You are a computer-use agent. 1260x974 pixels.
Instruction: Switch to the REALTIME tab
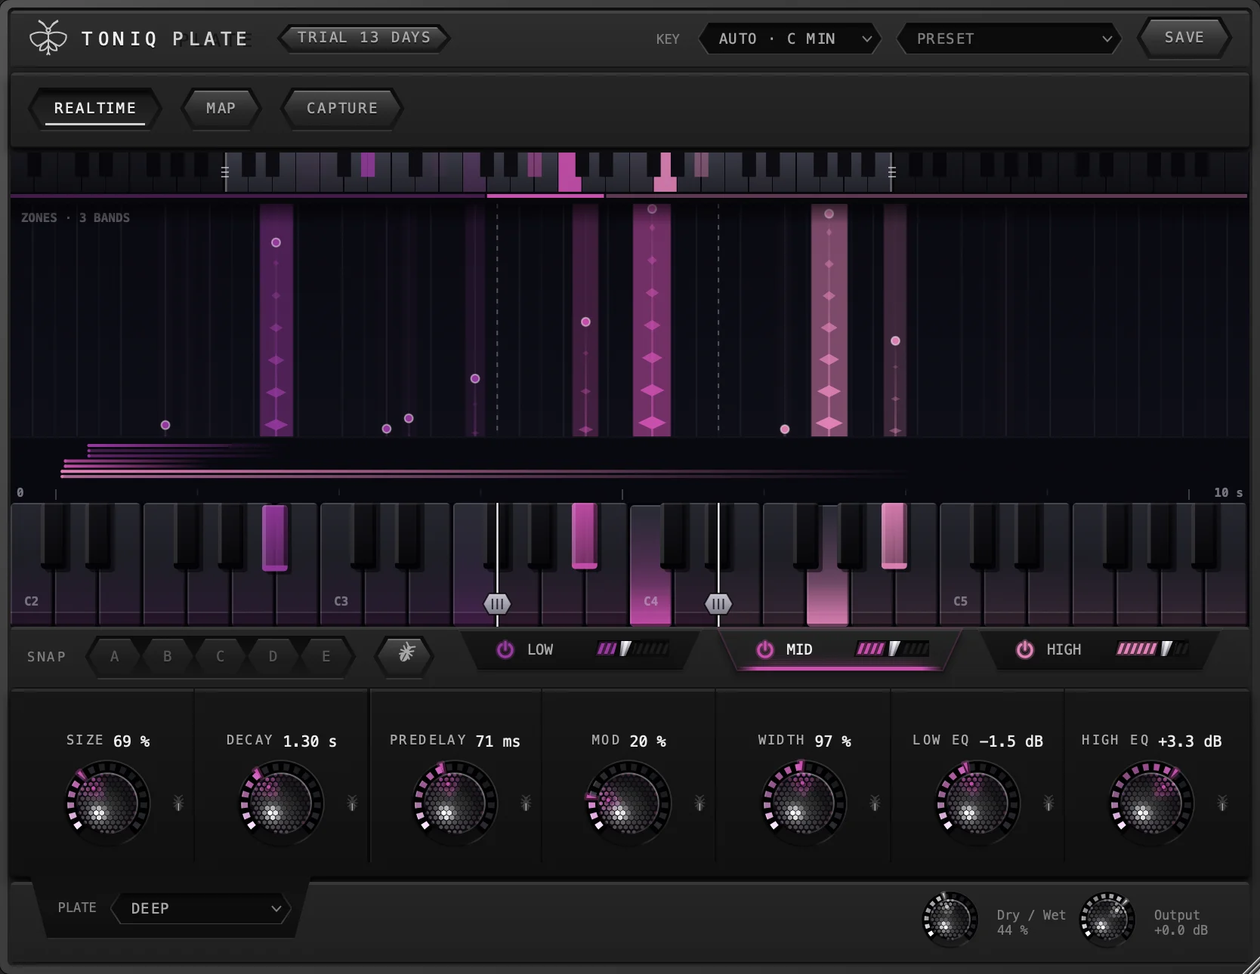tap(95, 108)
